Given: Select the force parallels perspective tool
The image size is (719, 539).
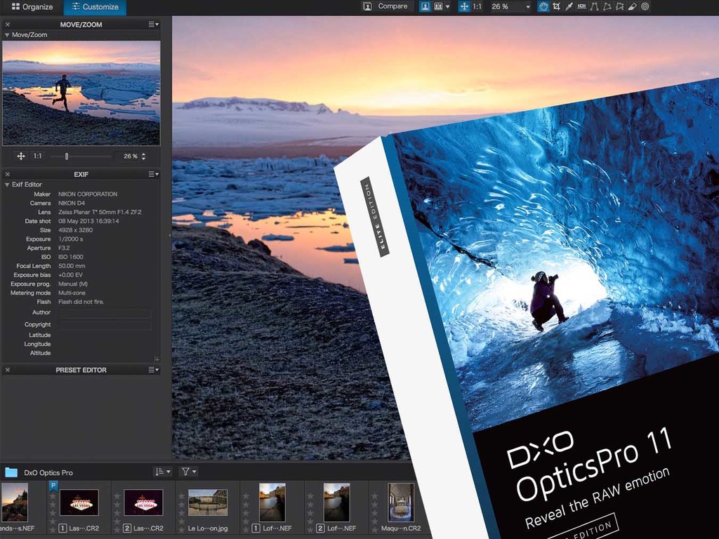Looking at the screenshot, I should [595, 6].
